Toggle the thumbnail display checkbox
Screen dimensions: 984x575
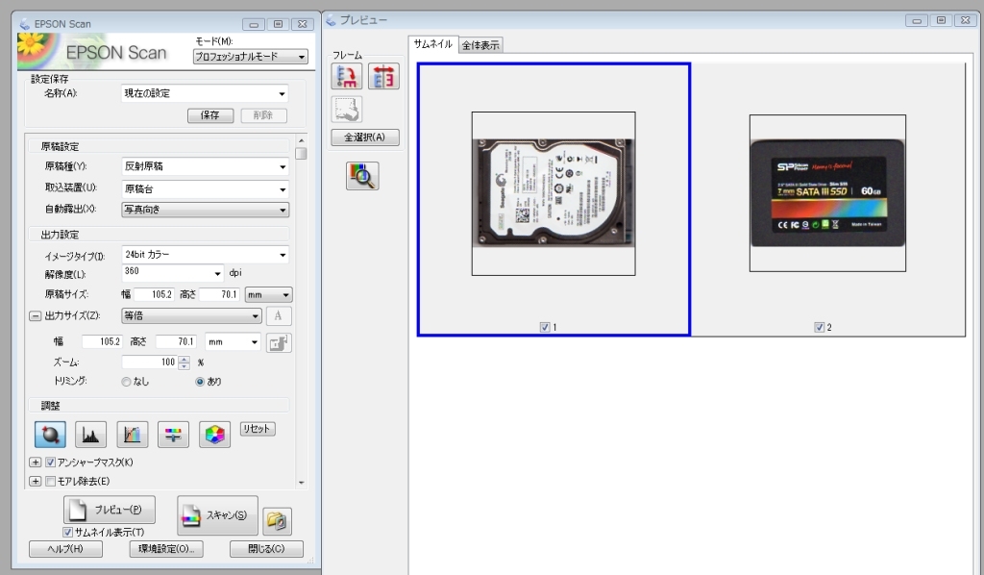(68, 533)
